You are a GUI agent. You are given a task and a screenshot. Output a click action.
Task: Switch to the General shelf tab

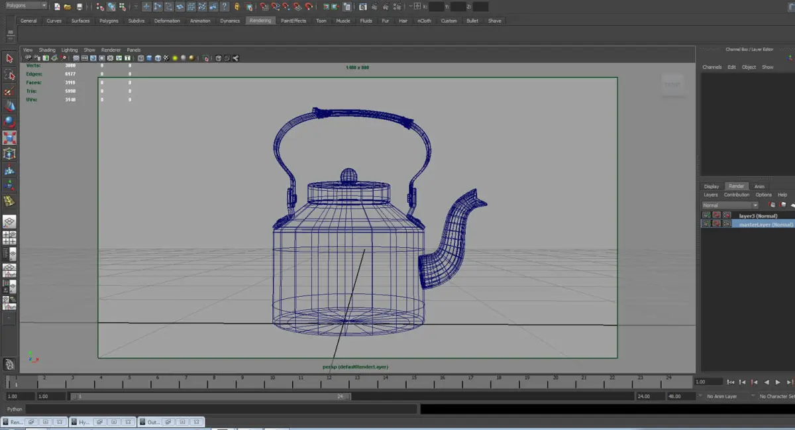pyautogui.click(x=28, y=21)
